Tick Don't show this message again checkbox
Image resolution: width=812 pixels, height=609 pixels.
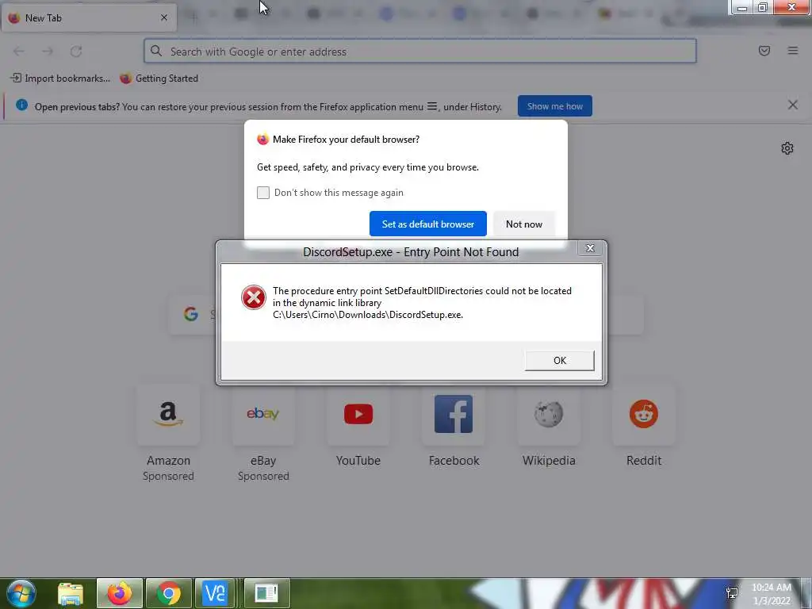(263, 193)
